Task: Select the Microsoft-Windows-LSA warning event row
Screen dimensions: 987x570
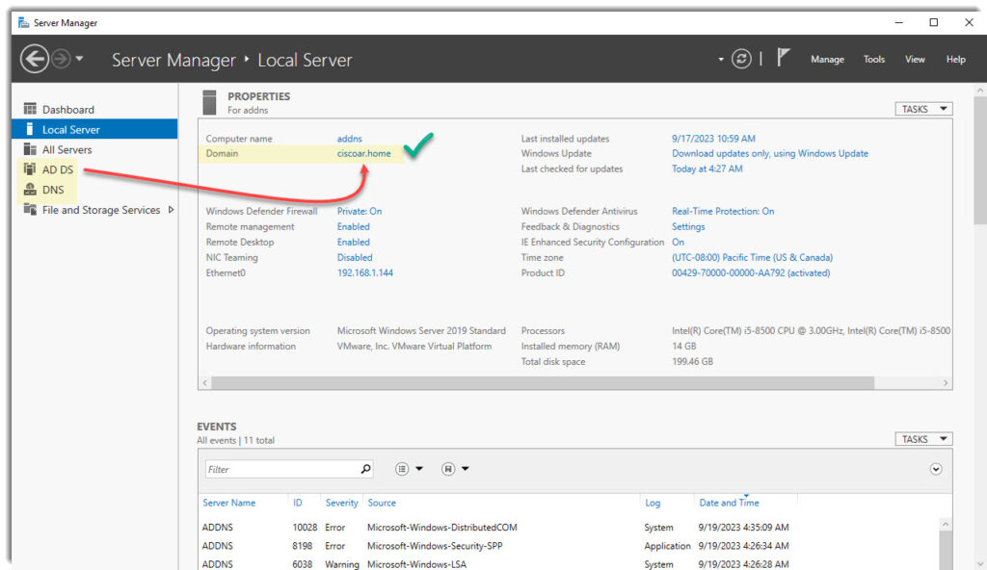Action: [x=569, y=564]
